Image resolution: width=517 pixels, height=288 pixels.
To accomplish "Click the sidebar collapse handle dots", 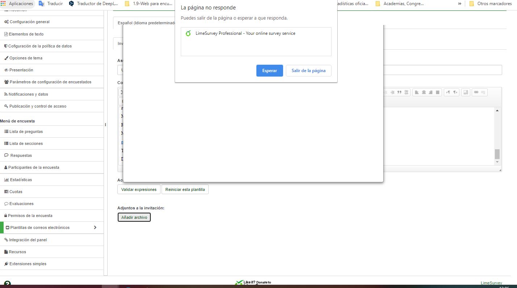I will [105, 125].
